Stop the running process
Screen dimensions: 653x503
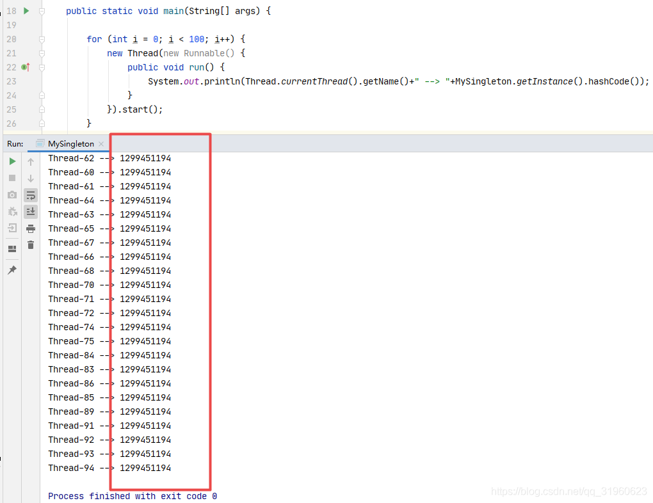(12, 178)
